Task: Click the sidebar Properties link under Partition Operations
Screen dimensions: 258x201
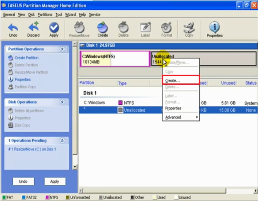Action: coord(23,79)
